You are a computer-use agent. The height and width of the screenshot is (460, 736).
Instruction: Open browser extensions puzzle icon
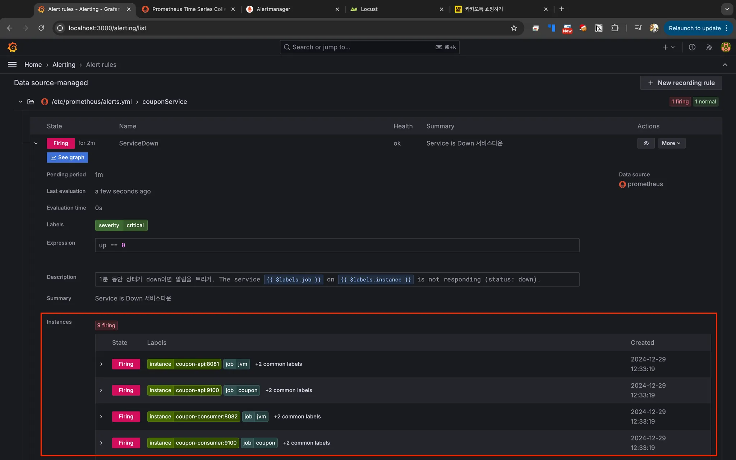615,28
